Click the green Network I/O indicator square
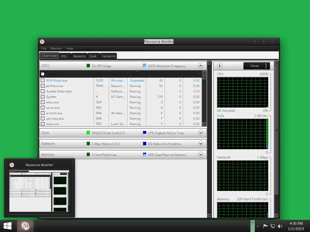The image size is (310, 232). pyautogui.click(x=88, y=143)
